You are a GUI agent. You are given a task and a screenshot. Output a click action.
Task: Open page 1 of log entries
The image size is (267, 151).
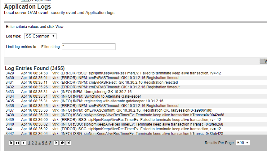pyautogui.click(x=29, y=143)
